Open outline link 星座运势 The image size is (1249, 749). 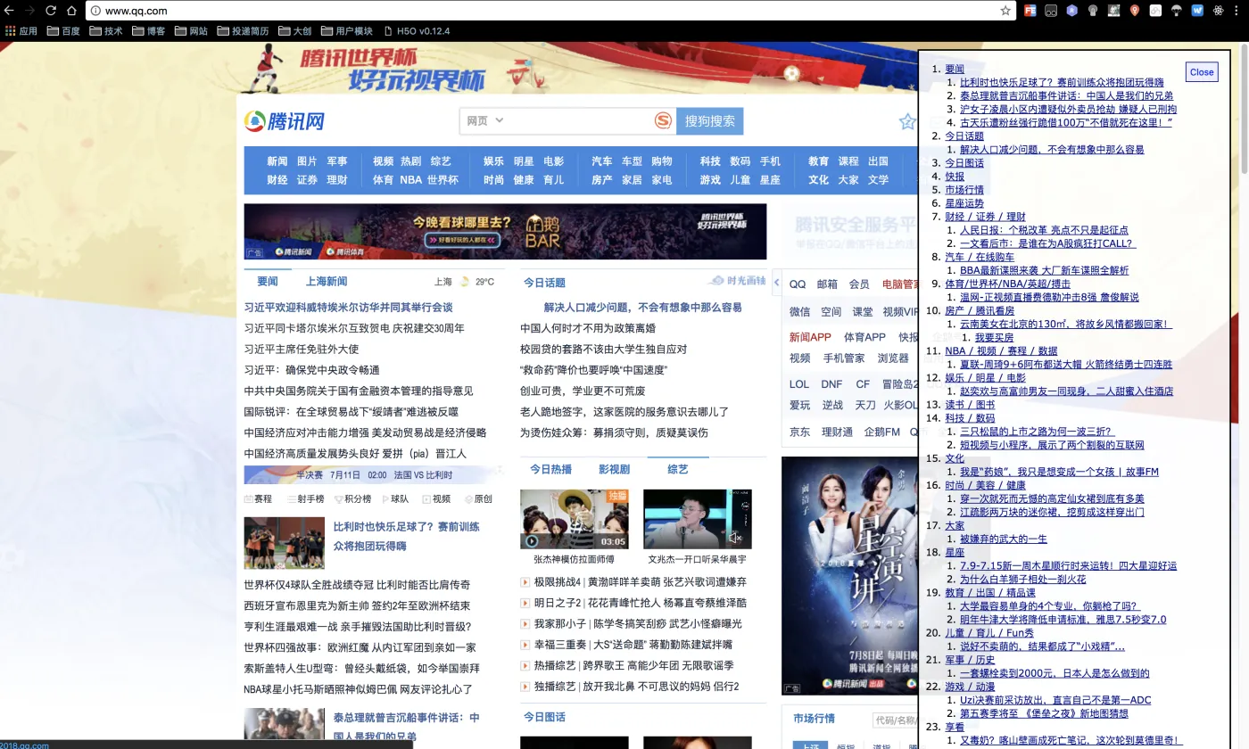(x=964, y=203)
